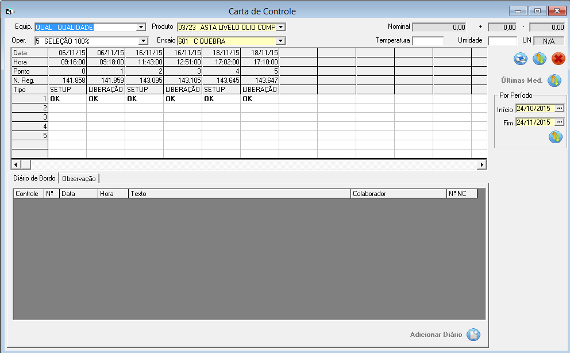This screenshot has width=570, height=353.
Task: Select N. Reg. cell 143.645
Action: 221,80
